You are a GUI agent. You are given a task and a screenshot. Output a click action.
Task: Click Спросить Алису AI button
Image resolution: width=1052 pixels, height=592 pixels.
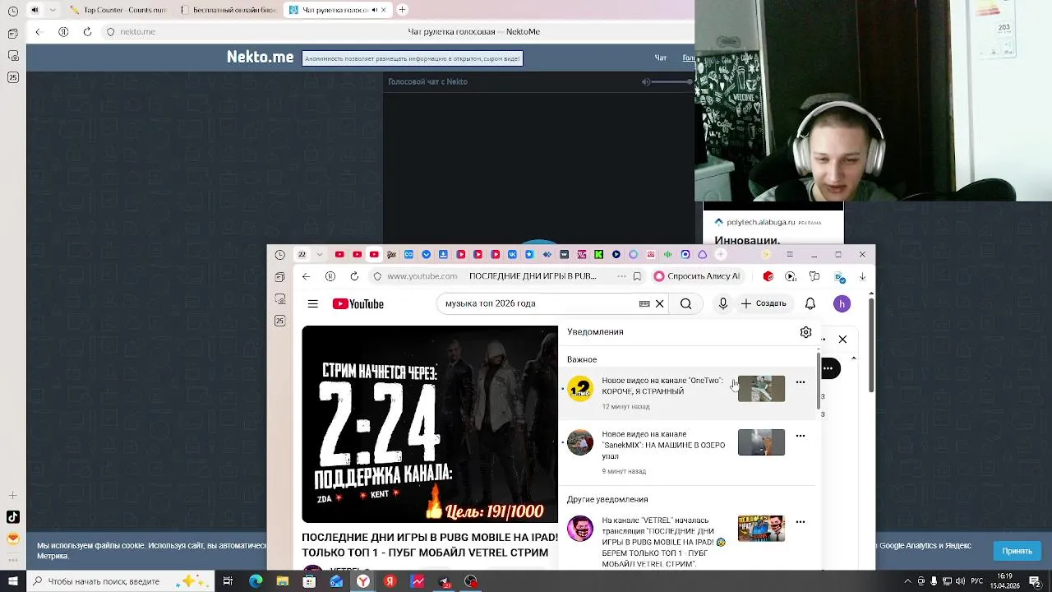697,276
